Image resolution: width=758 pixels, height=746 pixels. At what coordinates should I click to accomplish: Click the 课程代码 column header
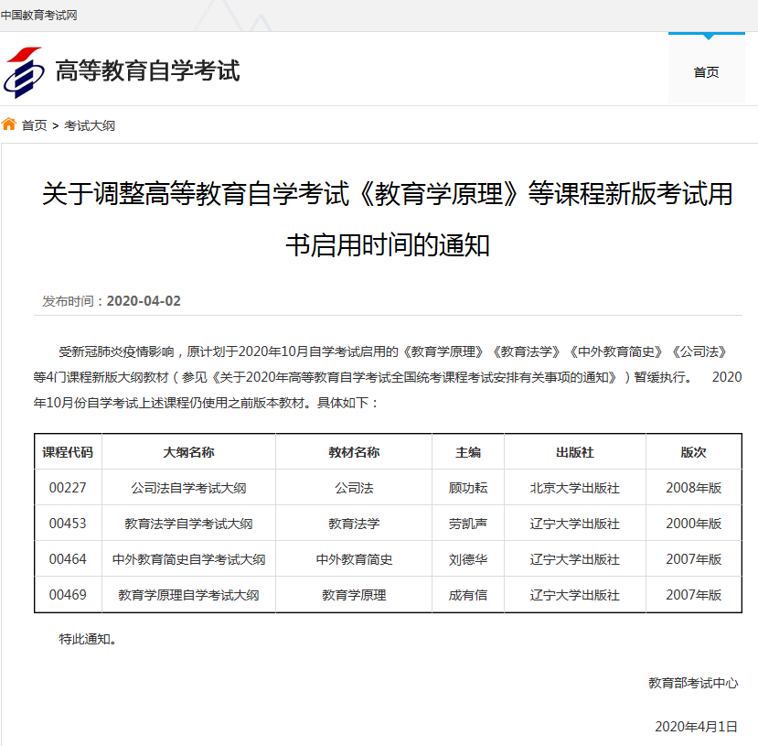tap(68, 452)
